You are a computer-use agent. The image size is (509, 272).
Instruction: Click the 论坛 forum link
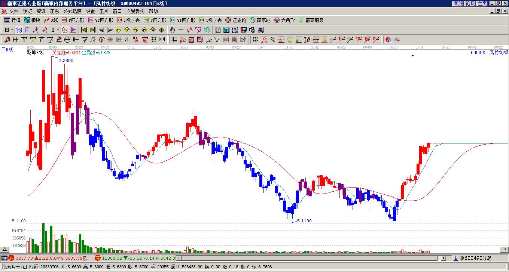click(x=470, y=3)
